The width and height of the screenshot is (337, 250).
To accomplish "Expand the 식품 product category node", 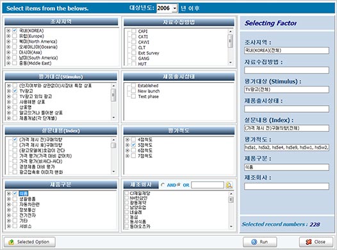I will [9, 194].
